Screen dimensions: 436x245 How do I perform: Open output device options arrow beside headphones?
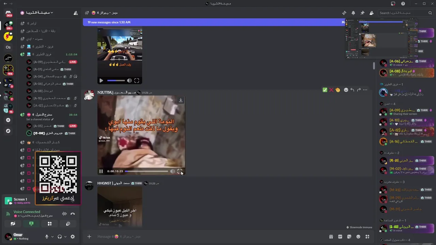[x=65, y=236]
